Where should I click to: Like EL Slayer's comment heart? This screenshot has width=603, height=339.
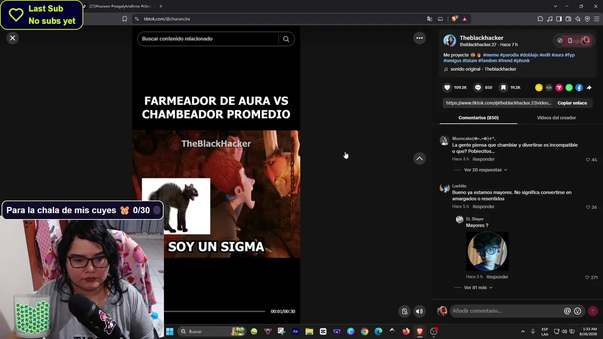point(587,278)
